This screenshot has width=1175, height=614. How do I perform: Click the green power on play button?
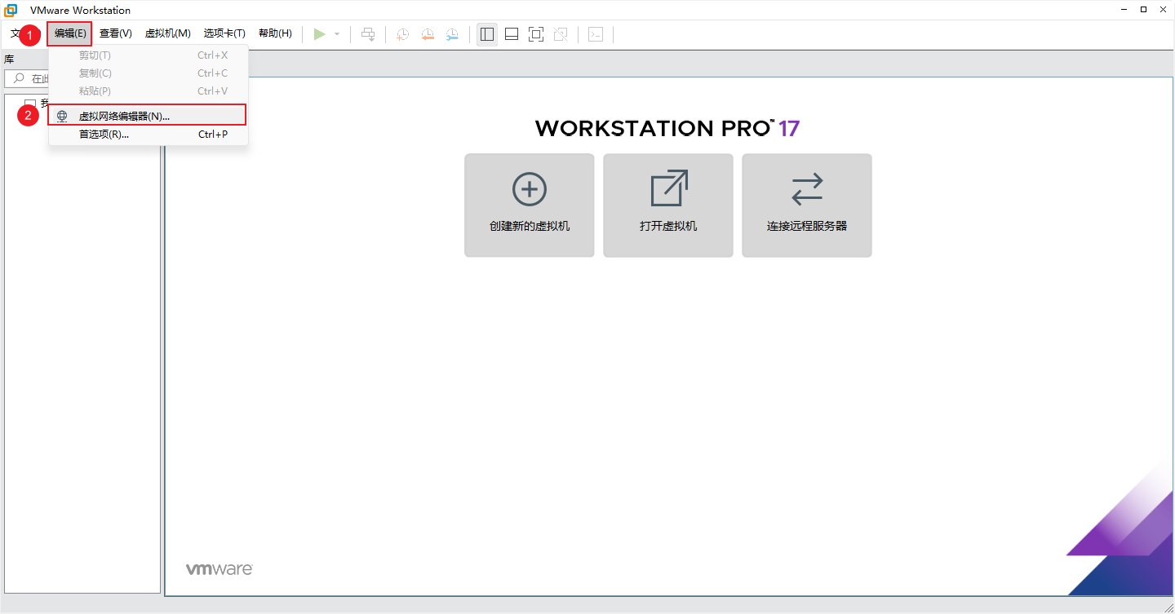pyautogui.click(x=320, y=34)
